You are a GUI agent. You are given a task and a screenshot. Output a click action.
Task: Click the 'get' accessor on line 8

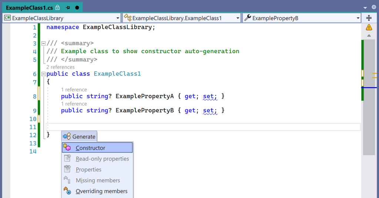190,96
